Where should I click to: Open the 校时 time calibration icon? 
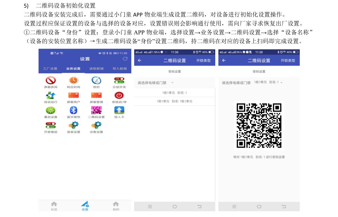pyautogui.click(x=96, y=80)
